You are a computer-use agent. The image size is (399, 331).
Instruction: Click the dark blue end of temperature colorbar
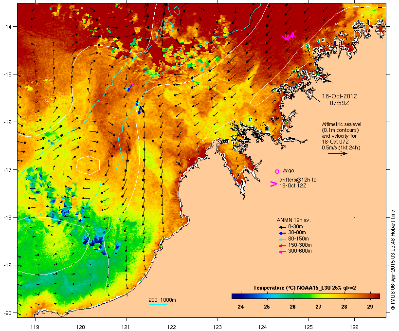point(236,296)
